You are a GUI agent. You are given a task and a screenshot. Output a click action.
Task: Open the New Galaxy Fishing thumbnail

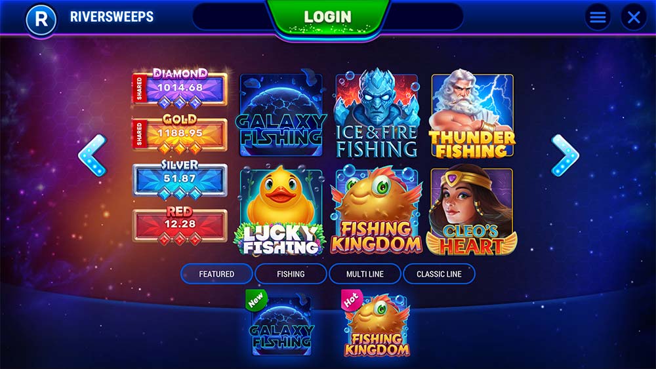click(x=280, y=324)
